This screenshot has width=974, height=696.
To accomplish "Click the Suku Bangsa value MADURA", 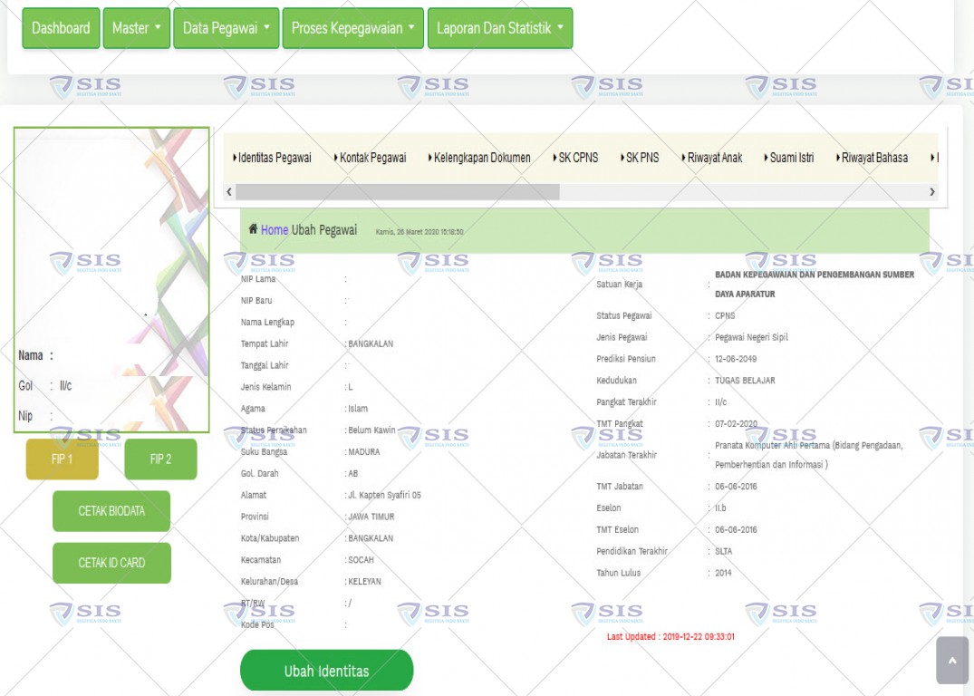I will (364, 452).
